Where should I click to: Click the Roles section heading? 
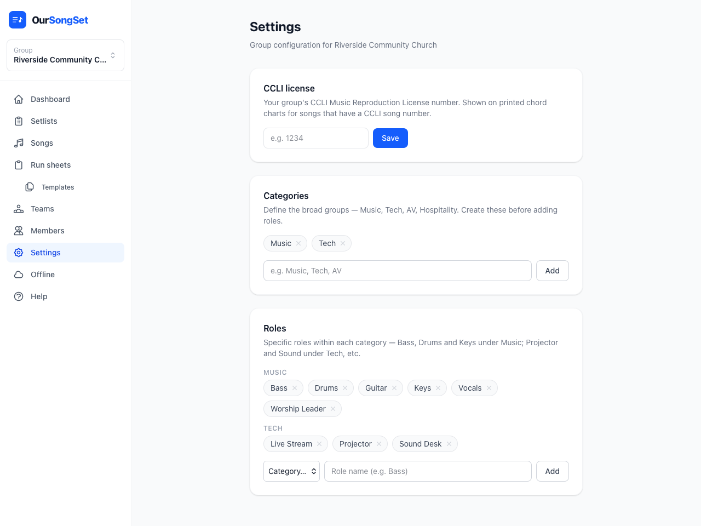(275, 328)
